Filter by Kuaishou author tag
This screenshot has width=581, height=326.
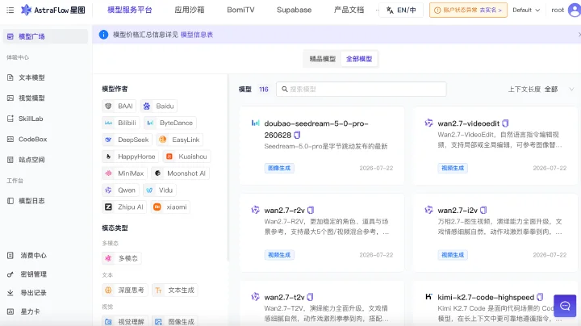click(x=186, y=157)
